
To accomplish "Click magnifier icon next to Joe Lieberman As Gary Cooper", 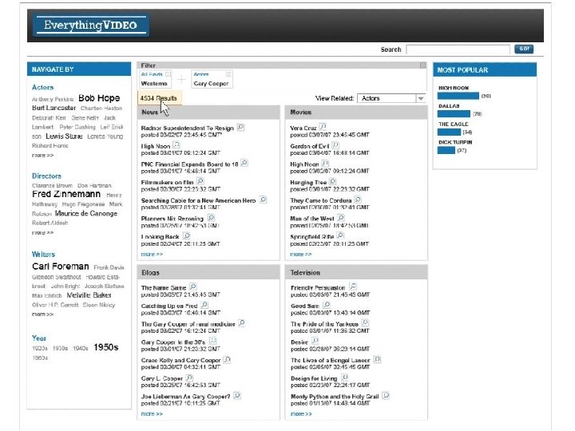I will (237, 396).
